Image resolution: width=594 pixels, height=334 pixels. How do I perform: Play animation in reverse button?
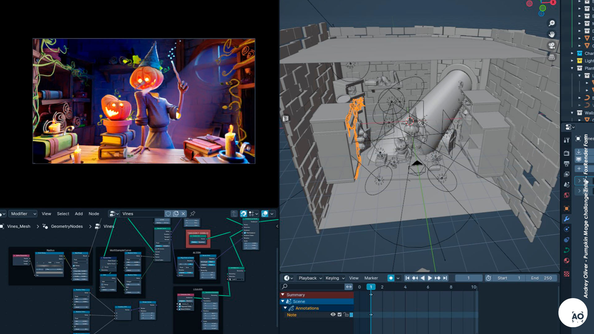[423, 278]
